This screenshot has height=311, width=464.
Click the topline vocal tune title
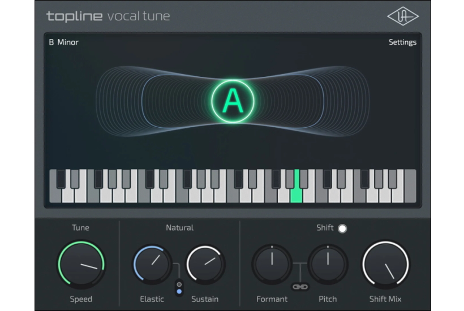pos(108,16)
